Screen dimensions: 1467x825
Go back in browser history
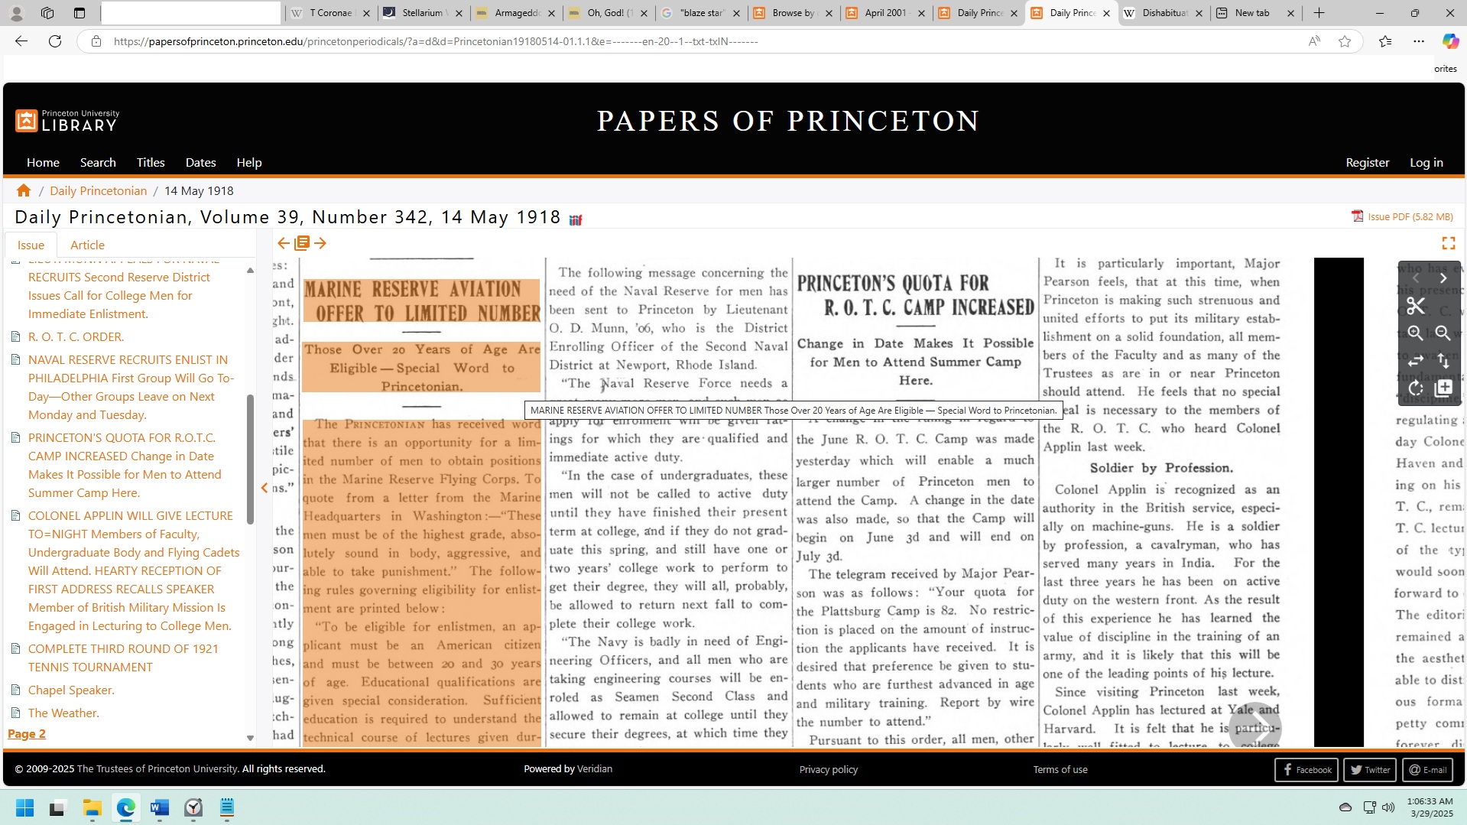(x=21, y=41)
